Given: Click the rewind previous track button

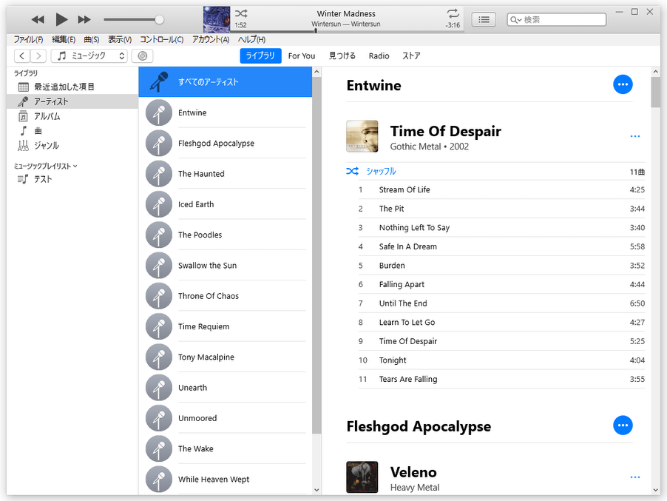Looking at the screenshot, I should click(38, 19).
